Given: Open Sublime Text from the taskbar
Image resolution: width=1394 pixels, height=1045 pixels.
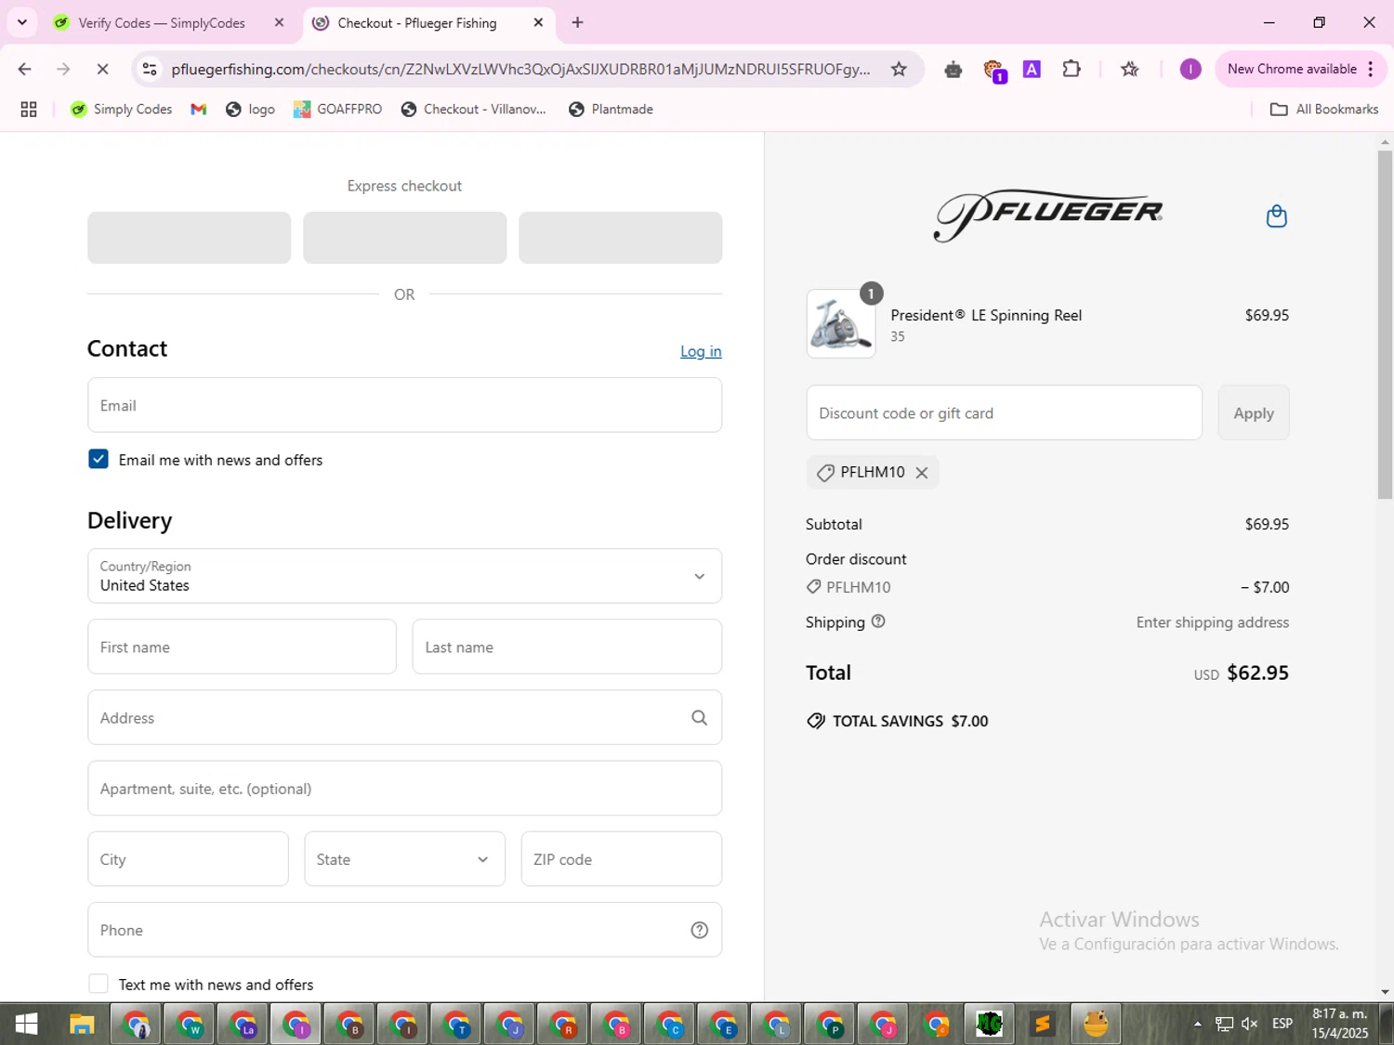Looking at the screenshot, I should (x=1042, y=1025).
